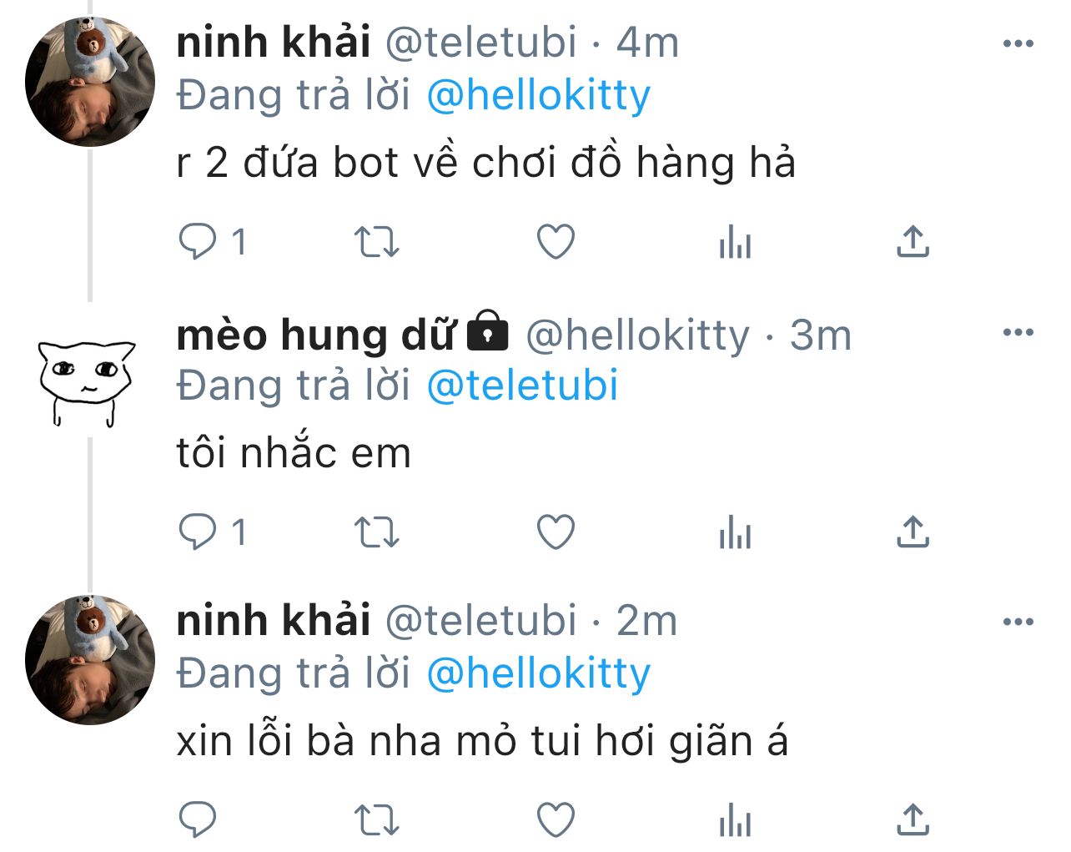Like the "r 2 đứa bot" tweet

click(x=556, y=242)
